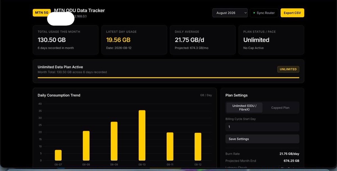Image resolution: width=337 pixels, height=171 pixels.
Task: Select the 08-09 bar in the chart
Action: tap(114, 141)
